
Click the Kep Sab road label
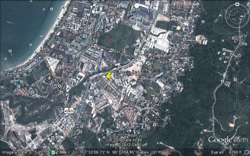[x=75, y=31]
